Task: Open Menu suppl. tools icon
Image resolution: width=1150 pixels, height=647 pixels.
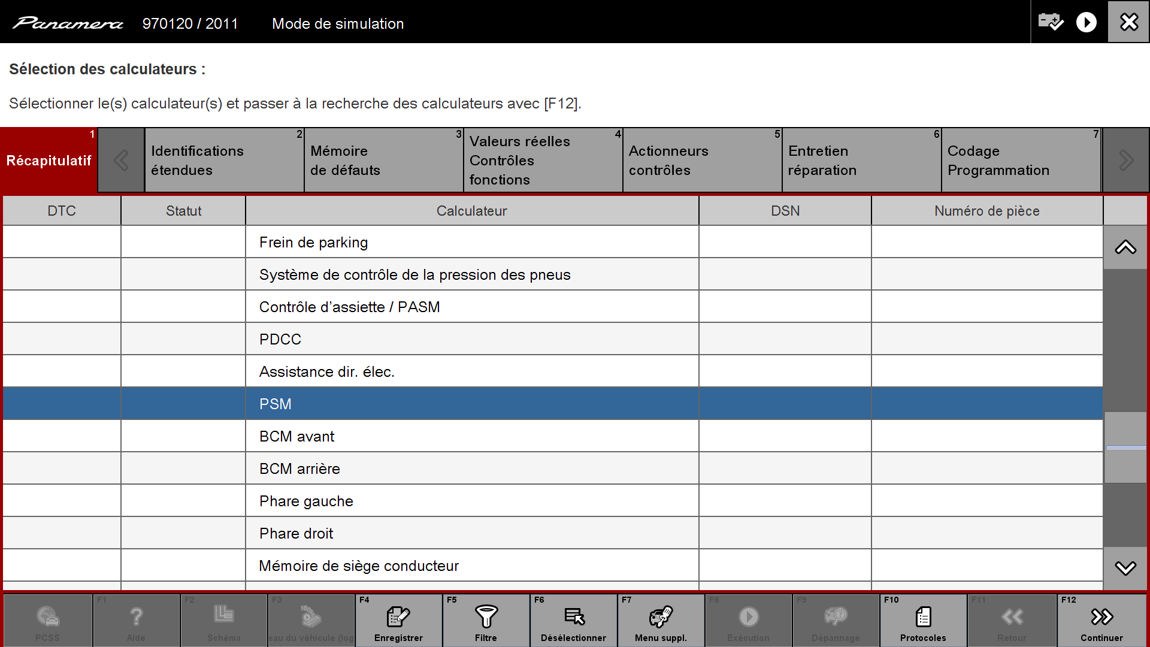Action: pos(661,617)
